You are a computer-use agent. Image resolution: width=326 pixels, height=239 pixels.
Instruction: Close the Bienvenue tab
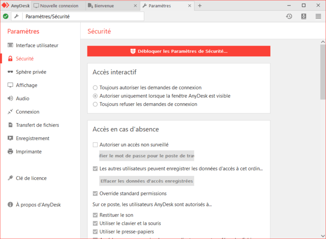click(x=135, y=5)
